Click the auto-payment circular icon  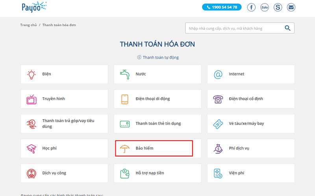tap(139, 57)
